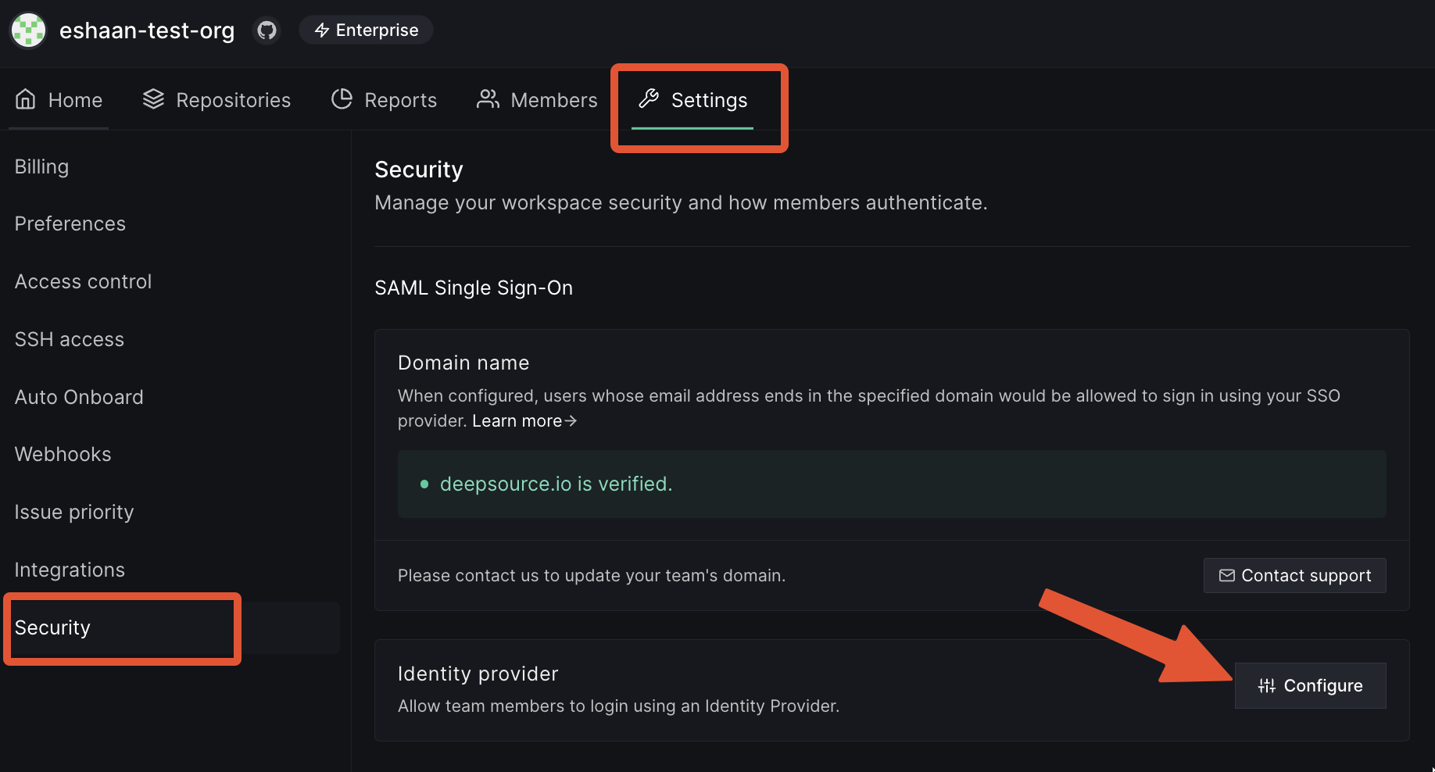Click the Enterprise plan badge
Screen dimensions: 1435x772
(x=367, y=30)
